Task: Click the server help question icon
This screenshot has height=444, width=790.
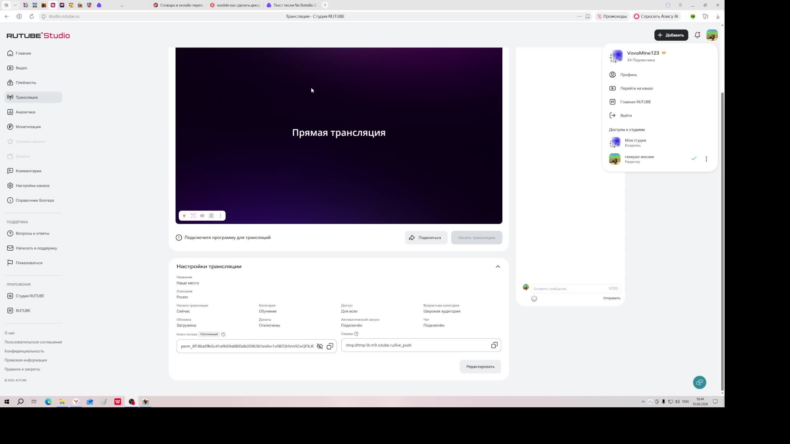Action: (356, 334)
